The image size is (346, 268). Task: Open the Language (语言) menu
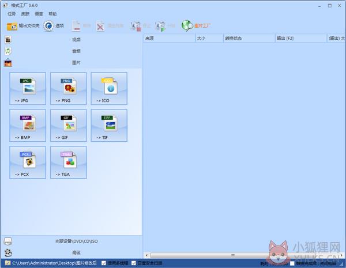click(39, 14)
